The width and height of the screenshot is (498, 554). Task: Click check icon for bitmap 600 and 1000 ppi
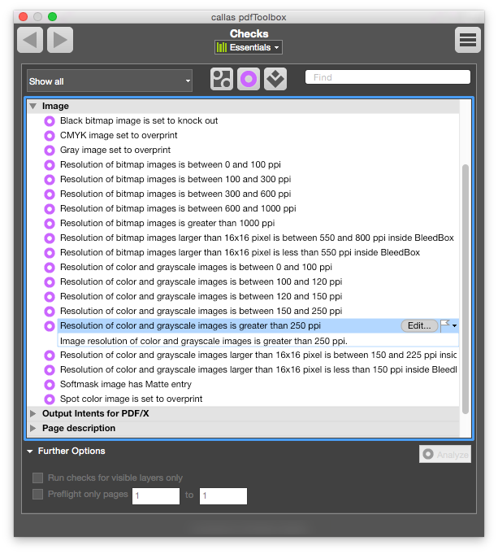pos(50,209)
